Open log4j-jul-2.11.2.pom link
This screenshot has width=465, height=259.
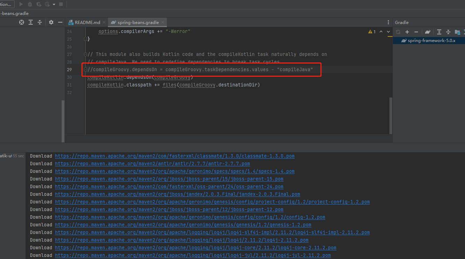(x=193, y=256)
